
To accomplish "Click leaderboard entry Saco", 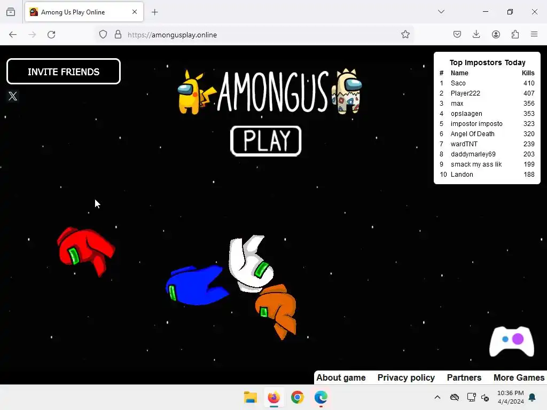I will [x=458, y=83].
